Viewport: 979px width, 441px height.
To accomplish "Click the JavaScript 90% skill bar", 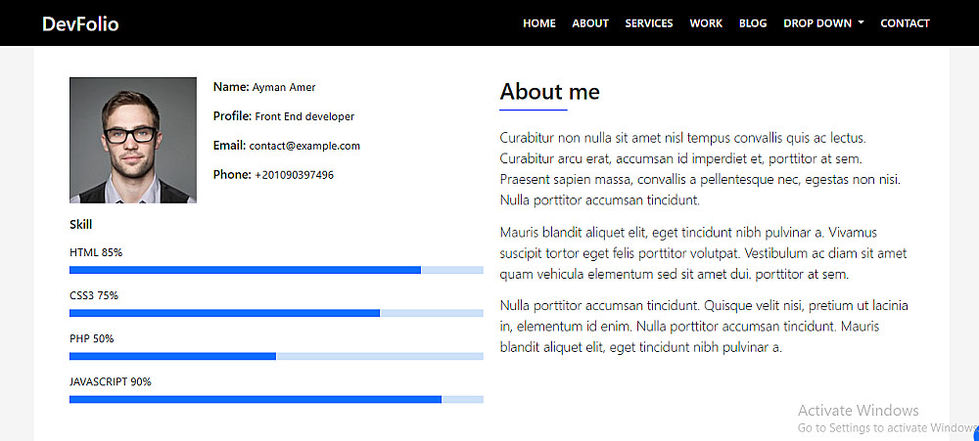I will tap(276, 399).
